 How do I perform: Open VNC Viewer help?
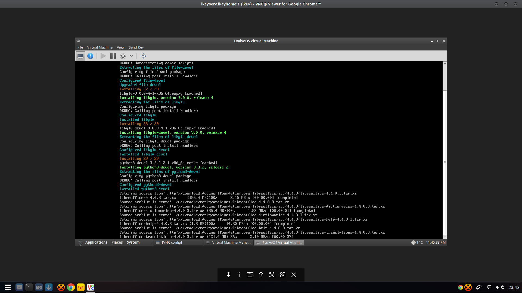(261, 275)
